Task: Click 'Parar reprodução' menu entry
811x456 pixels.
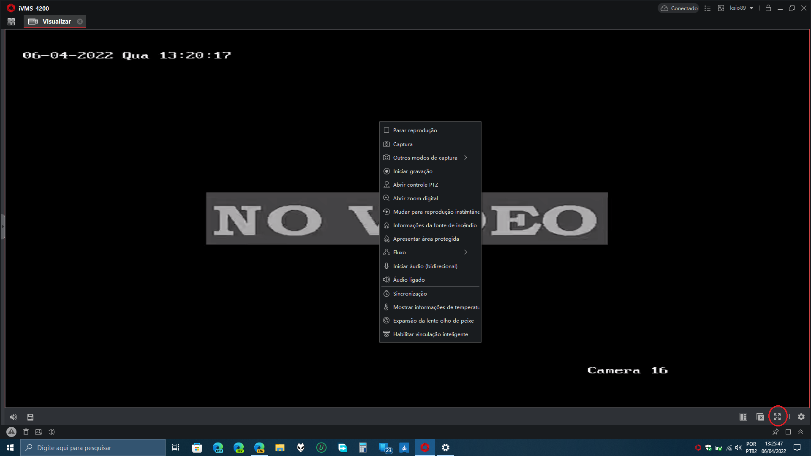Action: click(x=415, y=130)
